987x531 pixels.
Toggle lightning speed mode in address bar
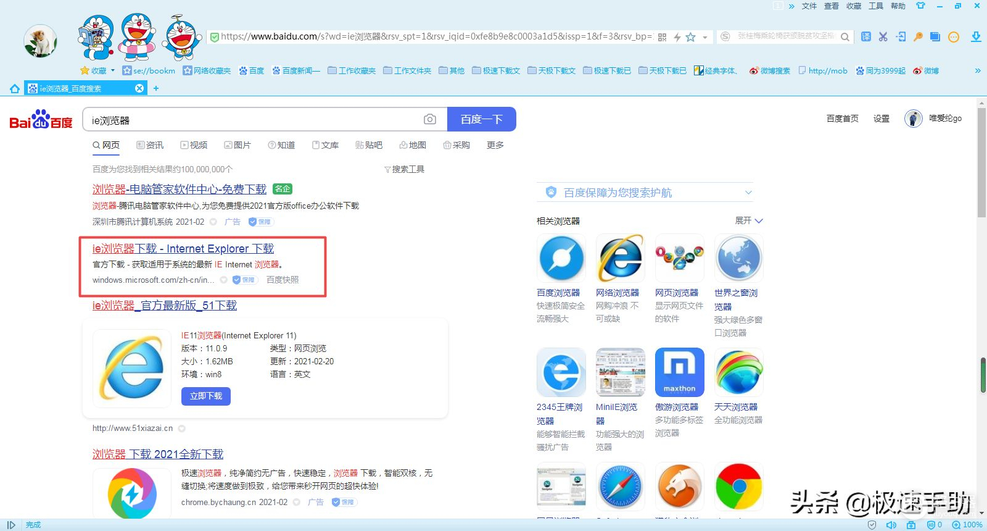[677, 37]
